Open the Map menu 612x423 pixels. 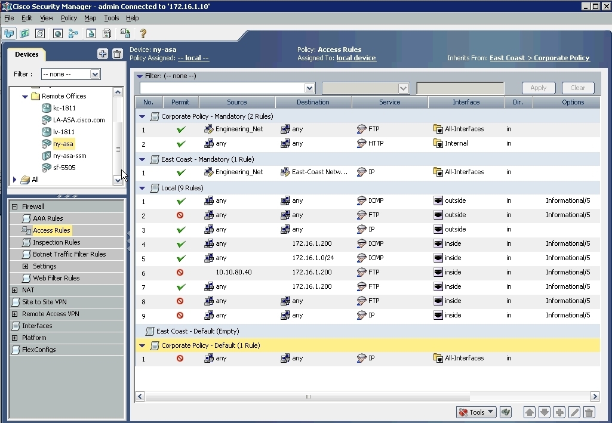tap(90, 18)
